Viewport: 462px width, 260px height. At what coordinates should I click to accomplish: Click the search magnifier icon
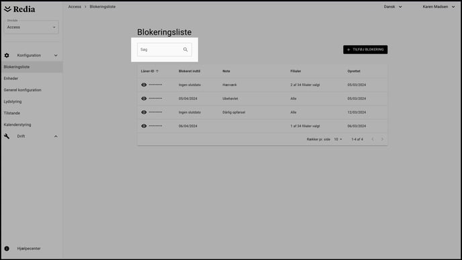(185, 50)
